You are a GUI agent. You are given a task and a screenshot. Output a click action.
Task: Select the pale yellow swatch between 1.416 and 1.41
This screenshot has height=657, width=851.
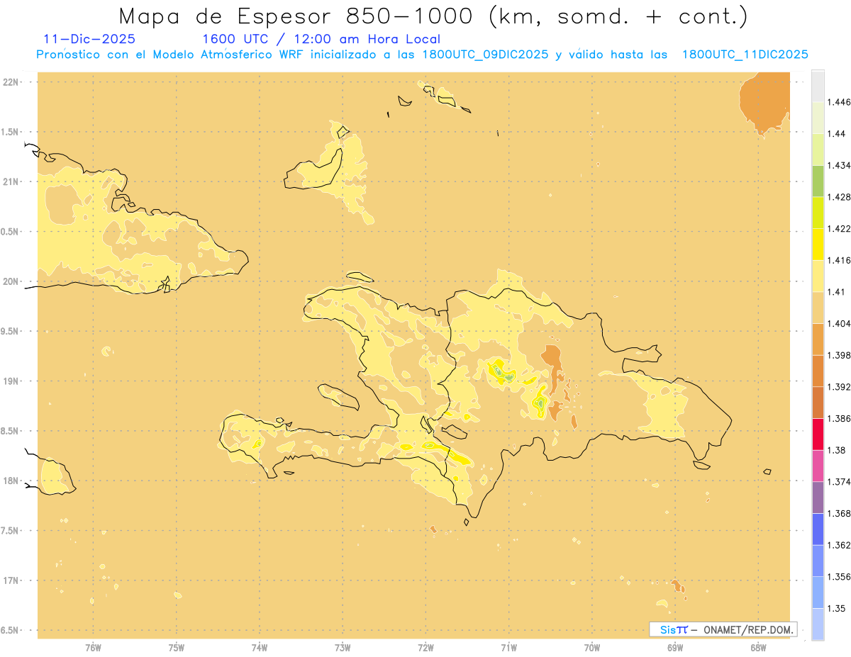click(x=818, y=276)
